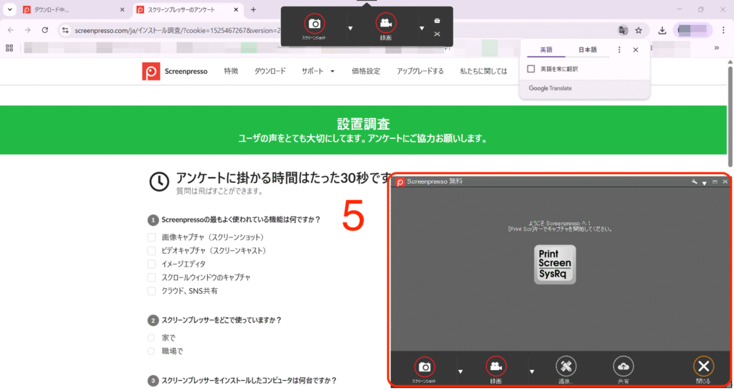Enable 英語を常に翻訳 checkbox
Image resolution: width=734 pixels, height=390 pixels.
point(531,69)
